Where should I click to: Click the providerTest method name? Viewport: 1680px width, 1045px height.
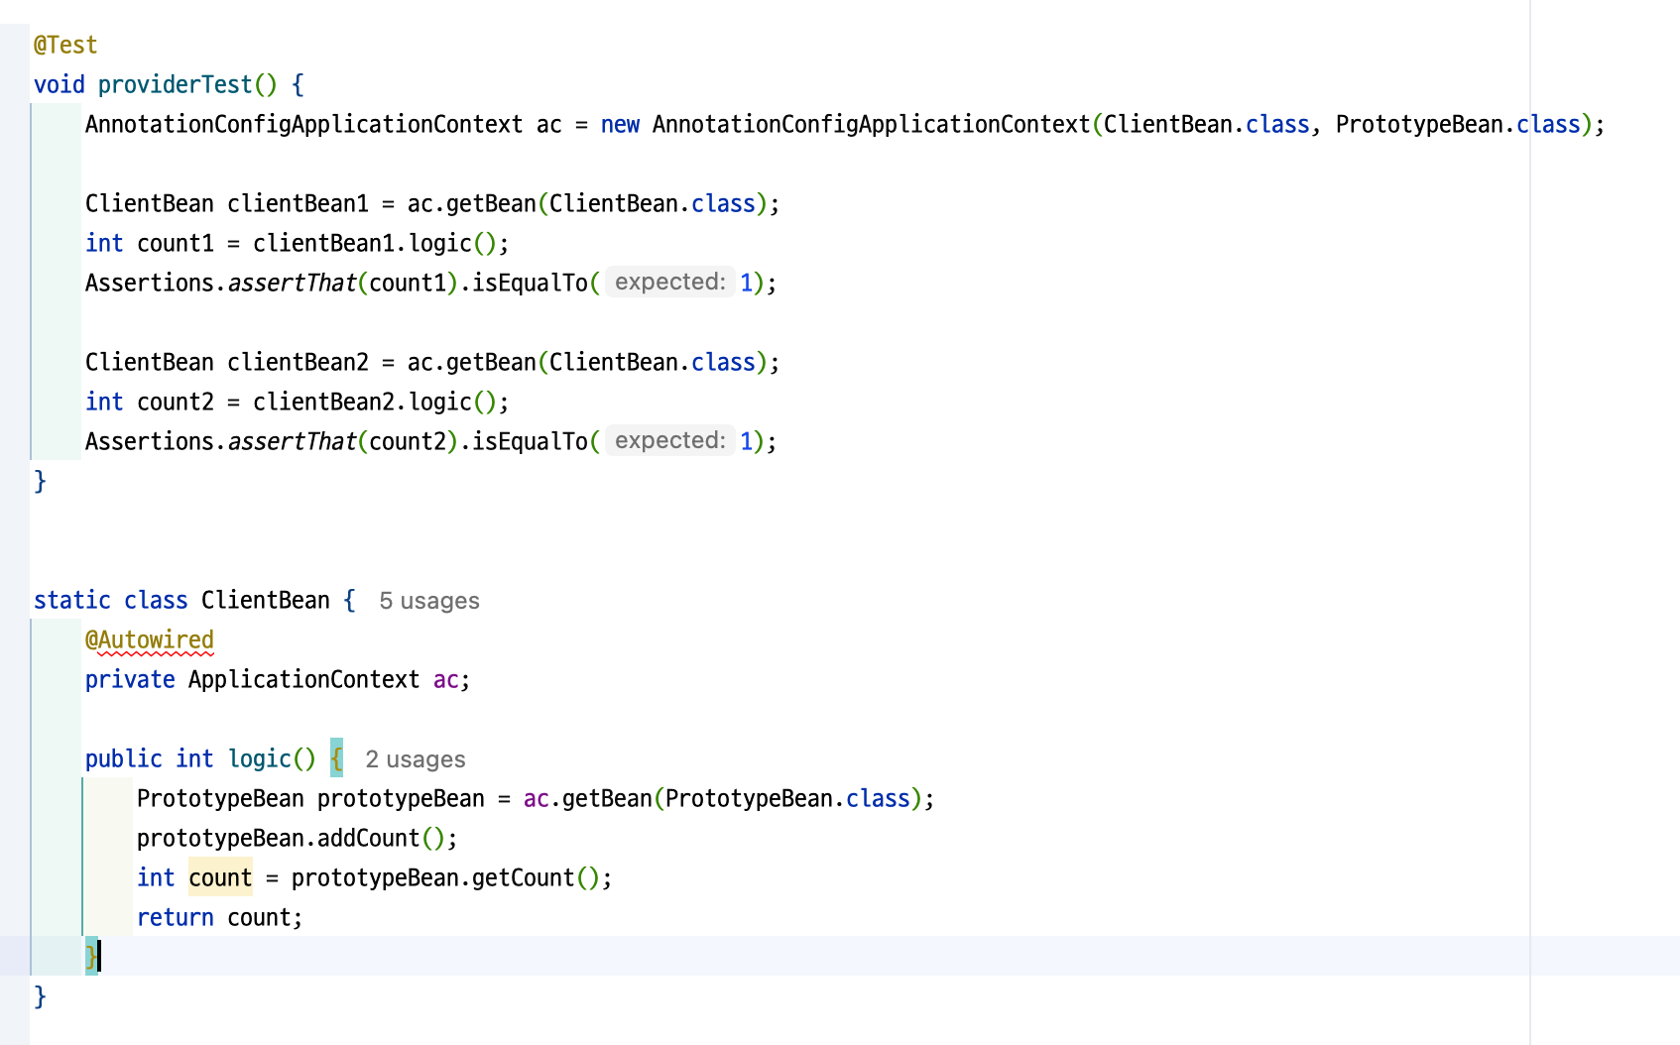pyautogui.click(x=176, y=85)
